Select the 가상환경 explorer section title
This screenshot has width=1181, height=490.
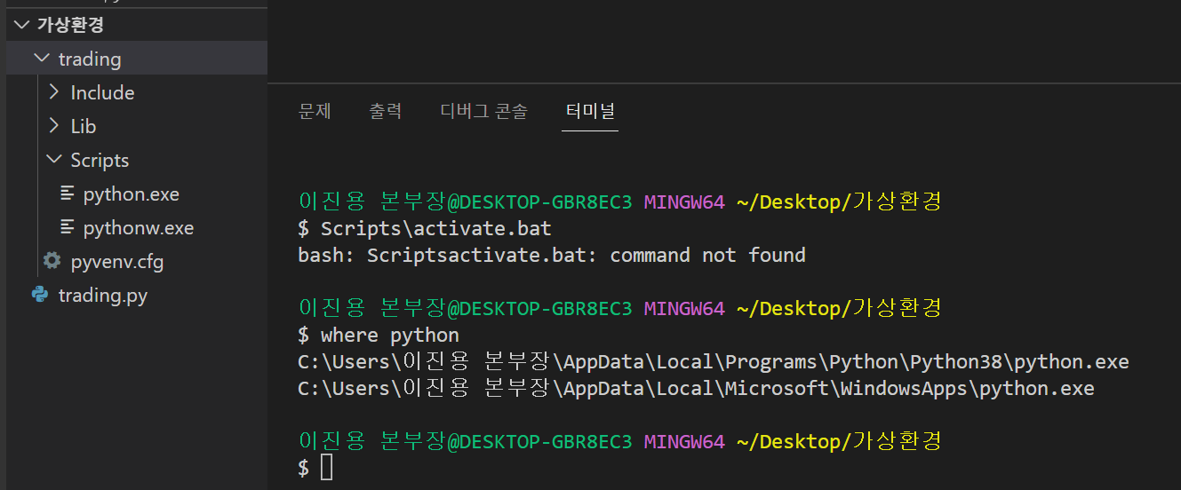point(70,25)
